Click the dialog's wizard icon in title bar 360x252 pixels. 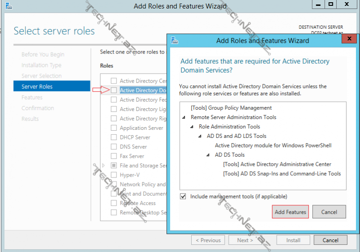pyautogui.click(x=175, y=40)
